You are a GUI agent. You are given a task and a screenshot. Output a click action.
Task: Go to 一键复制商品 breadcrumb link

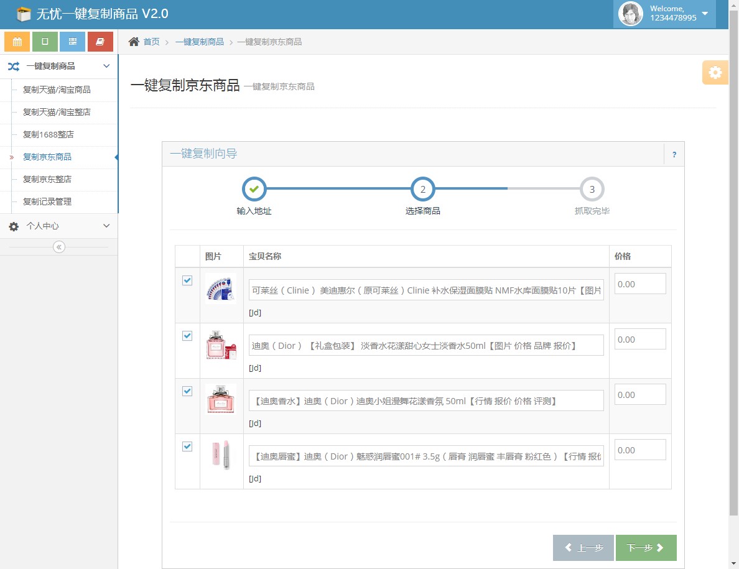199,42
